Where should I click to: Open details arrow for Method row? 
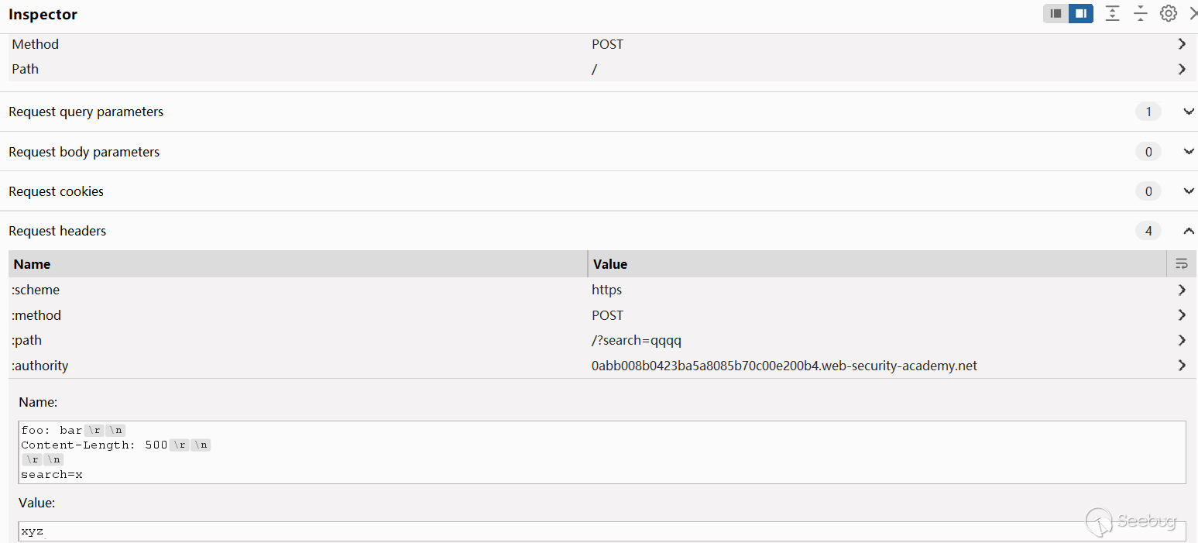coord(1182,44)
